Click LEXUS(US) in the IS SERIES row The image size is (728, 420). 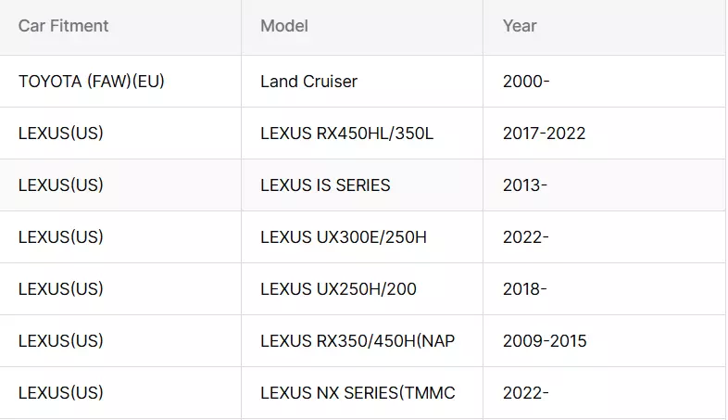pyautogui.click(x=61, y=185)
